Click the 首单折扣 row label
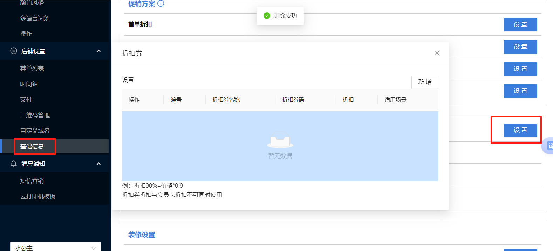Screen dimensions: 553x251 (x=140, y=25)
